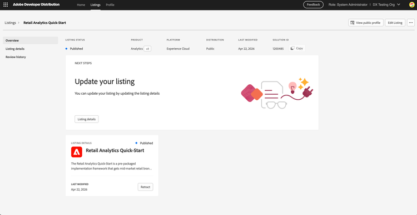
Task: Click the header Last Modified date Apr 22, 2026
Action: [x=246, y=49]
